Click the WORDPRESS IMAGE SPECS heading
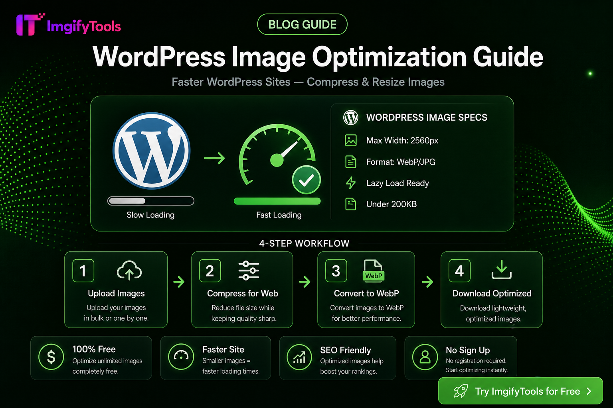The height and width of the screenshot is (408, 613). (x=427, y=118)
